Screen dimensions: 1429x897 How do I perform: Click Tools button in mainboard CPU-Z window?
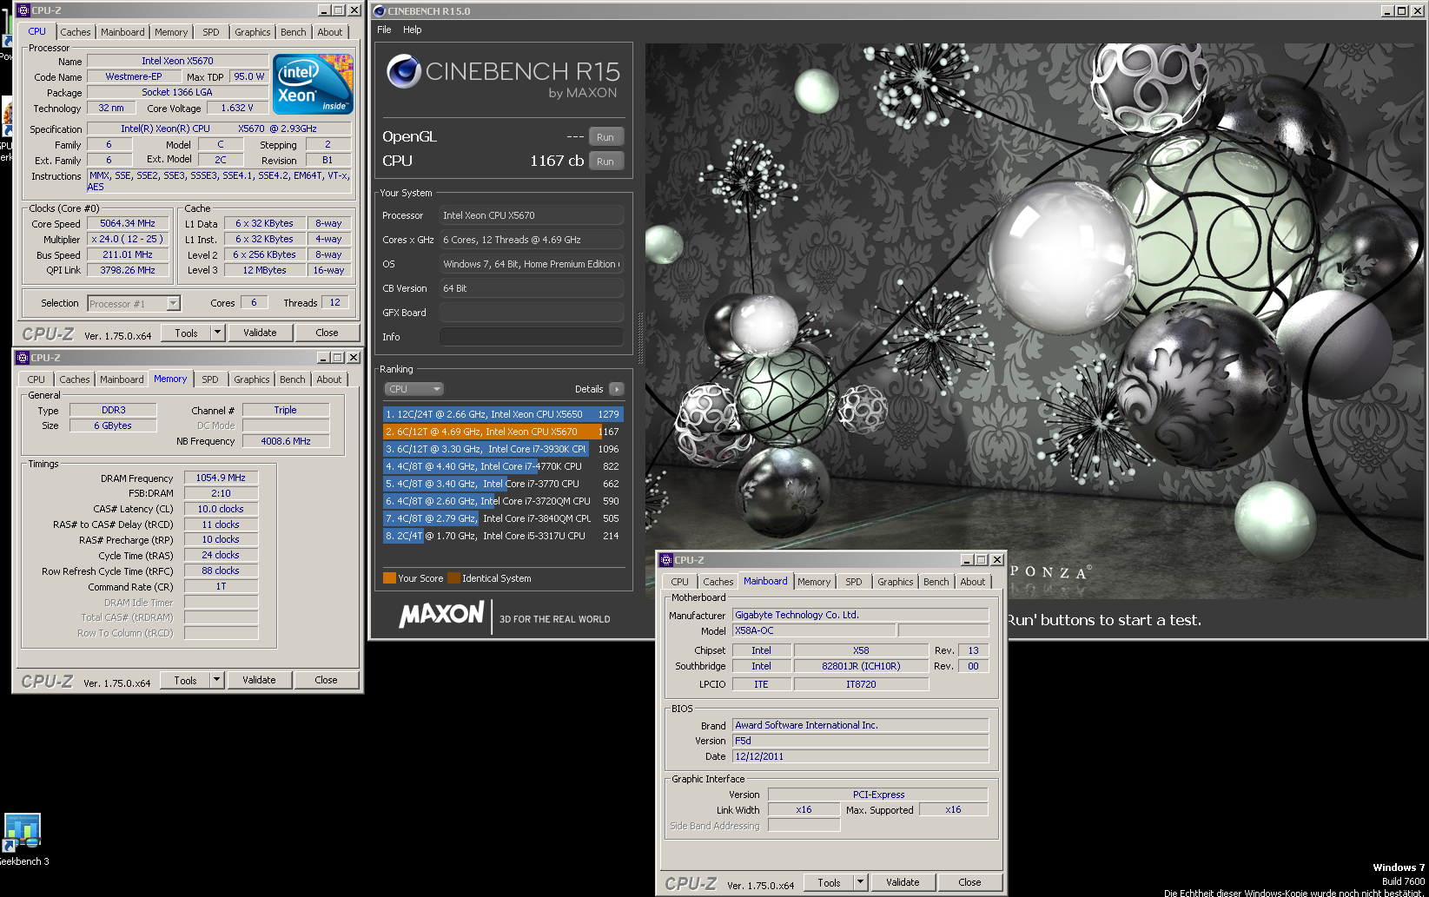point(829,882)
